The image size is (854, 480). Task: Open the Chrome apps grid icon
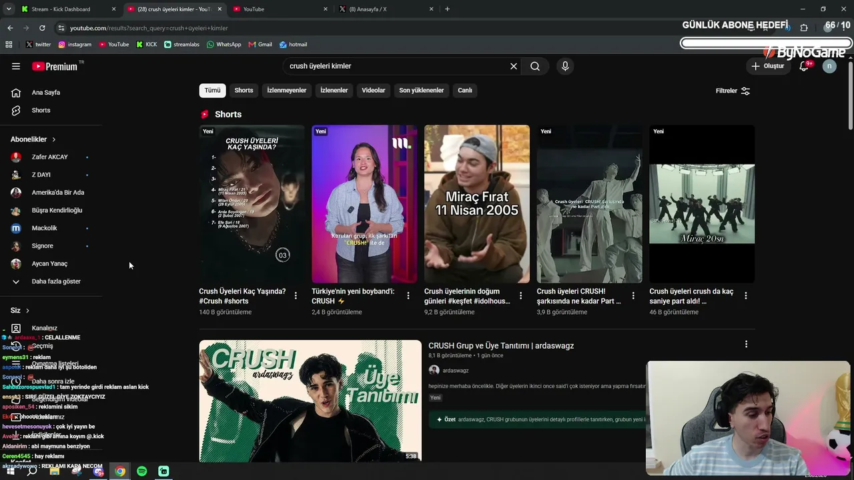pos(9,45)
